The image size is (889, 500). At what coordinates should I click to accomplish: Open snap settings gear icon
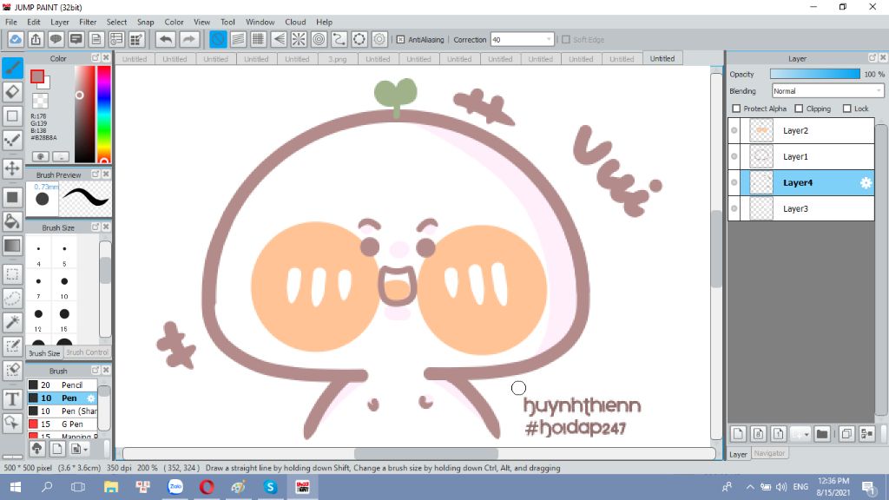click(x=379, y=40)
